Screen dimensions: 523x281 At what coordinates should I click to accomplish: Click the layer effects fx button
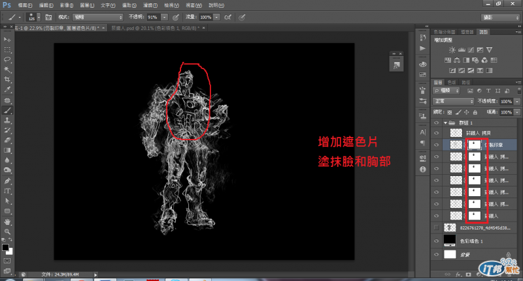tap(459, 274)
